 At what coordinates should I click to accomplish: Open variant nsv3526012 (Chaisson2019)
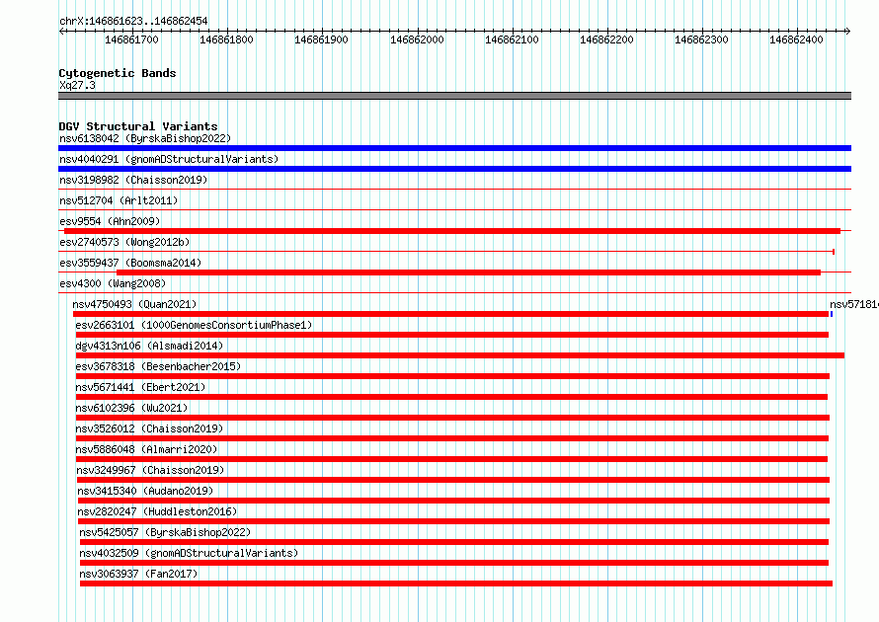click(x=149, y=428)
